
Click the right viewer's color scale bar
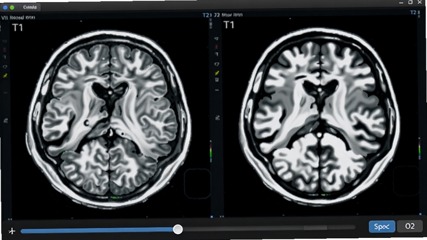point(420,148)
